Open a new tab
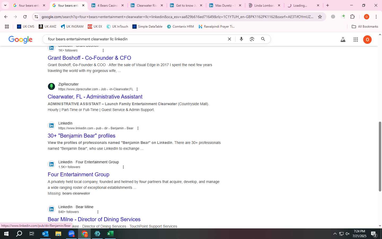The width and height of the screenshot is (382, 239). point(328,5)
